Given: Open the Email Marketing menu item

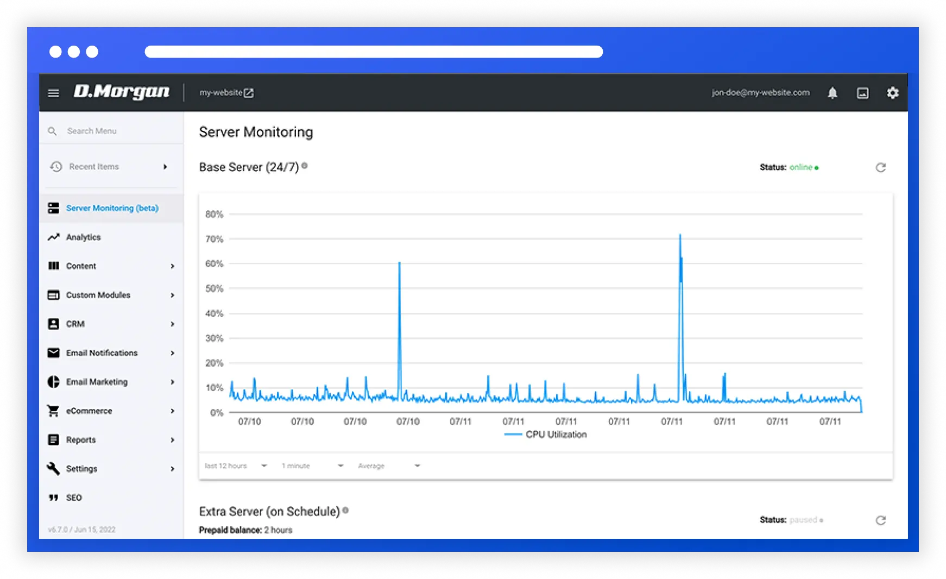Looking at the screenshot, I should pos(111,382).
